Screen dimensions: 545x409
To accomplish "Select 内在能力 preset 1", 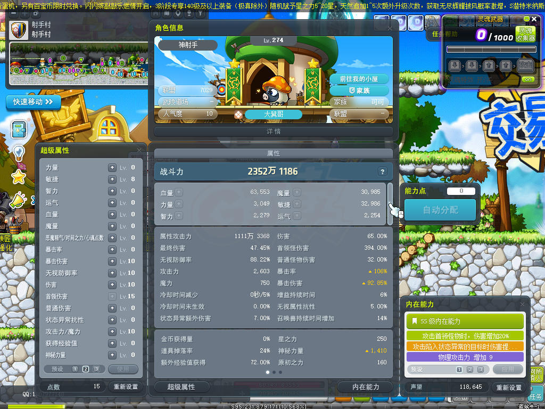I will (x=459, y=370).
